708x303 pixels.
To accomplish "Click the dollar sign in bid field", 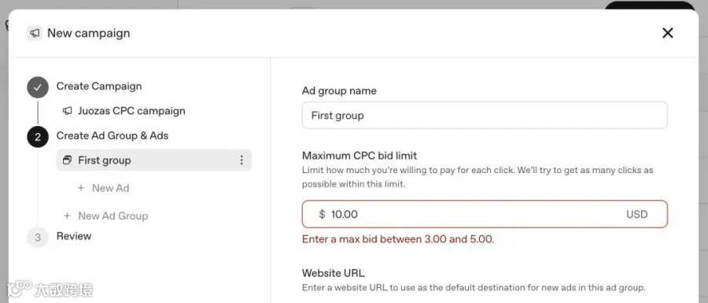I will 322,214.
